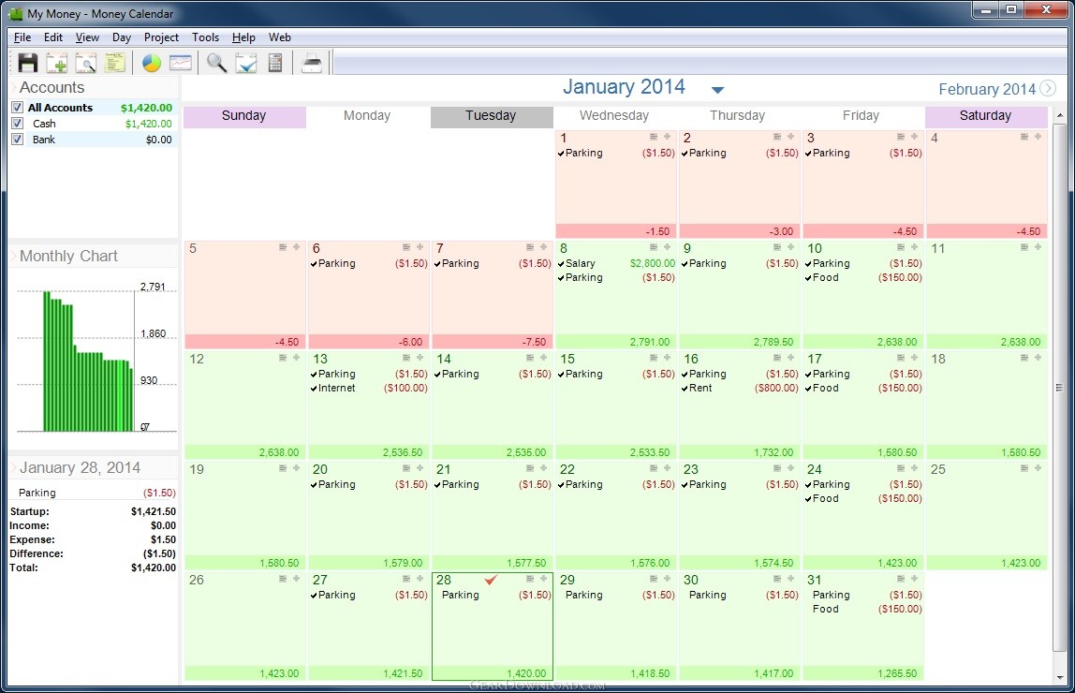Screen dimensions: 1075x693
Task: Click the Wednesday column header
Action: (614, 116)
